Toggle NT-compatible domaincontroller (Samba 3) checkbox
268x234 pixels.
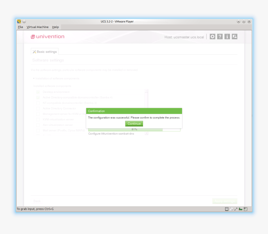pyautogui.click(x=38, y=103)
